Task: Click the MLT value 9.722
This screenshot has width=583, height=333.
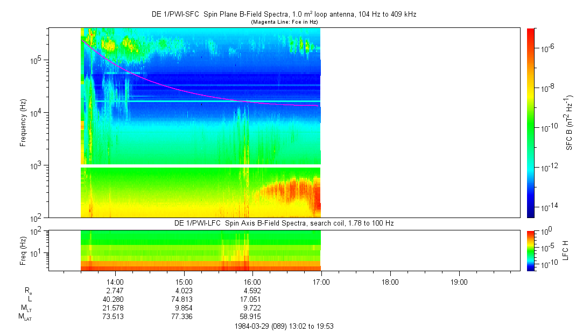Action: pos(252,308)
